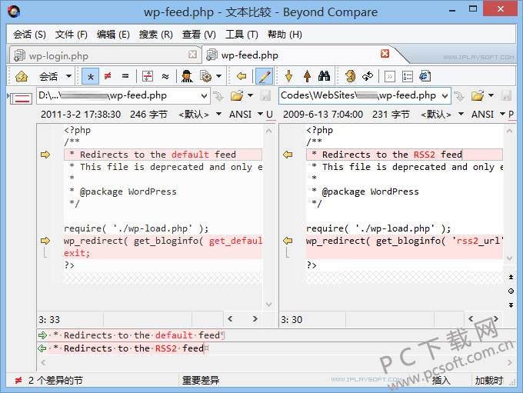Click the right pane save disk icon
Image resolution: width=523 pixels, height=393 pixels.
pyautogui.click(x=506, y=96)
